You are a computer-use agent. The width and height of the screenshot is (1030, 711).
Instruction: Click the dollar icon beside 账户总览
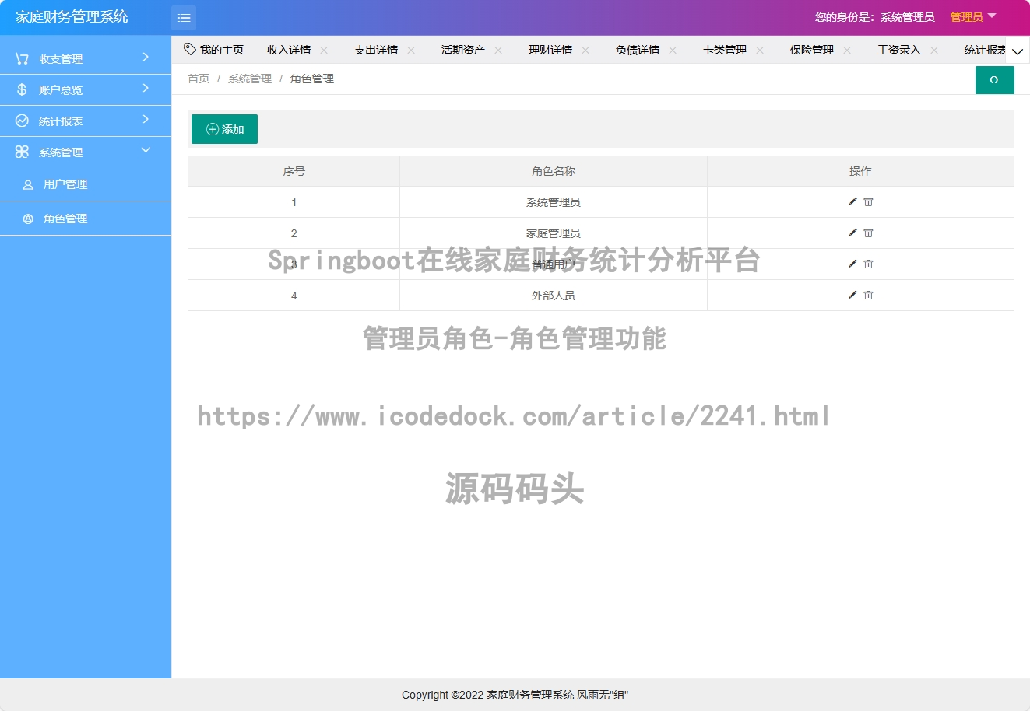(x=22, y=89)
